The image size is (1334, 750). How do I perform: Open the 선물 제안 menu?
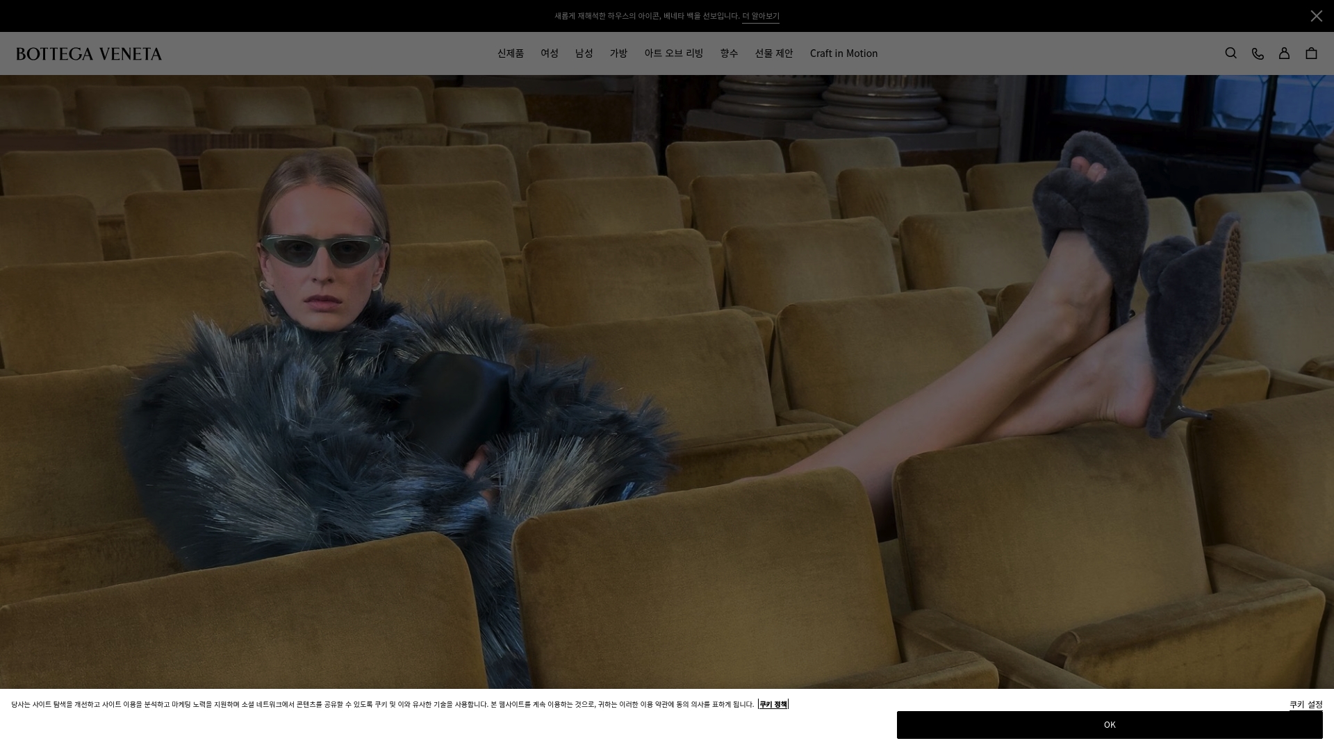774,53
